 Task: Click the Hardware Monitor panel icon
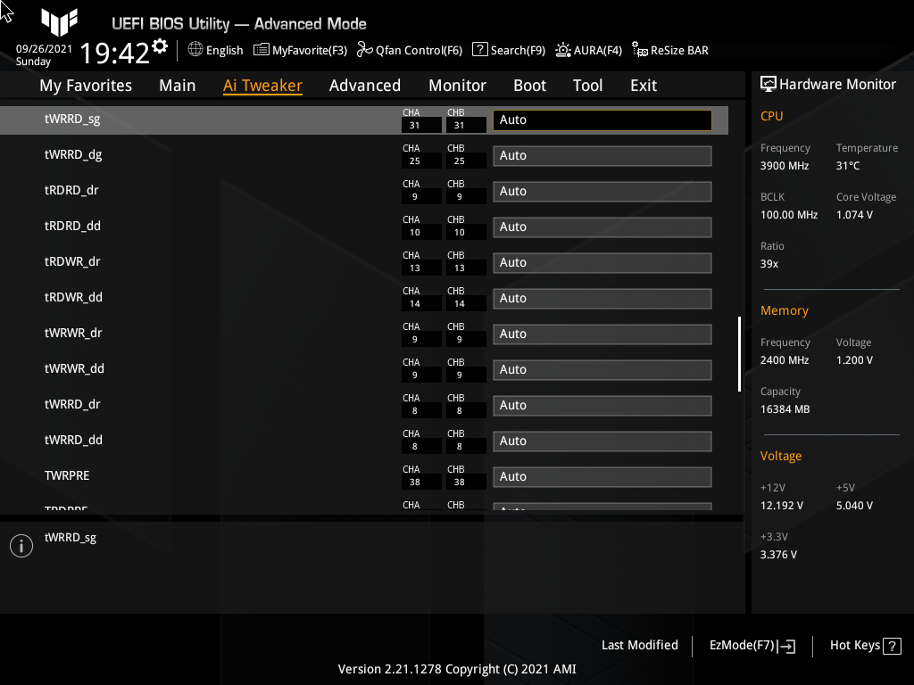pos(769,84)
